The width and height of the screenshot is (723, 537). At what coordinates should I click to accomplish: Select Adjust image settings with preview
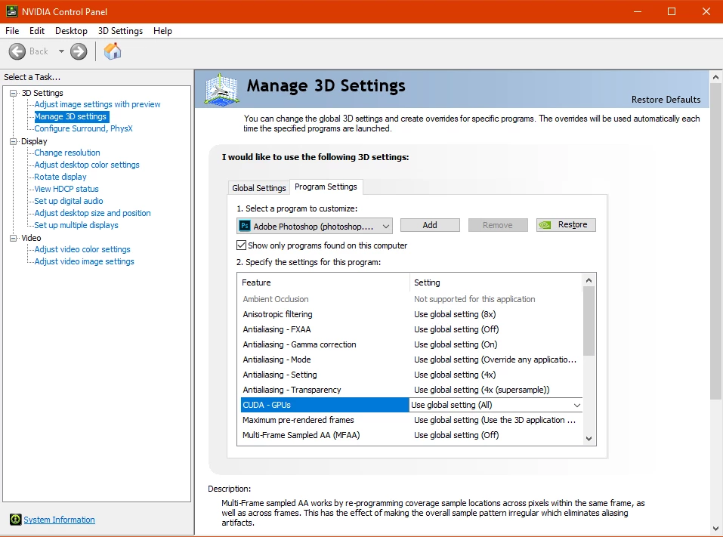pyautogui.click(x=97, y=104)
